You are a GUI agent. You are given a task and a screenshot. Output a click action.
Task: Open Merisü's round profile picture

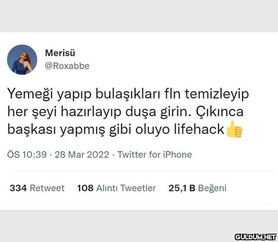(x=22, y=60)
